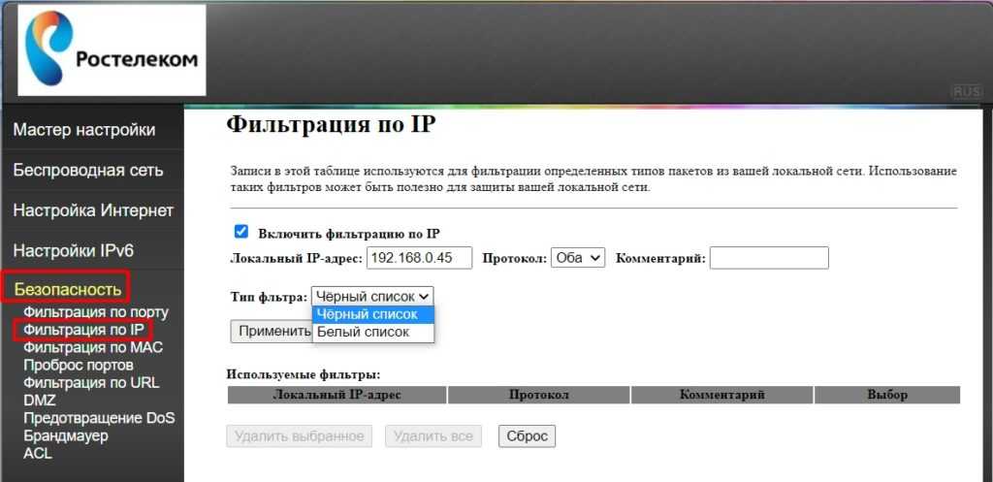Collapse the Безопасность menu section
This screenshot has width=993, height=482.
pos(67,289)
